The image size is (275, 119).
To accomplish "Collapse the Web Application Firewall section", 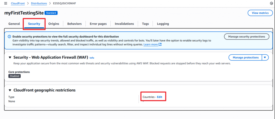I will click(x=10, y=57).
